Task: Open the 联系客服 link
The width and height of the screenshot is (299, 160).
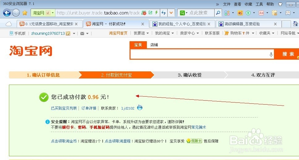Action: (212, 33)
